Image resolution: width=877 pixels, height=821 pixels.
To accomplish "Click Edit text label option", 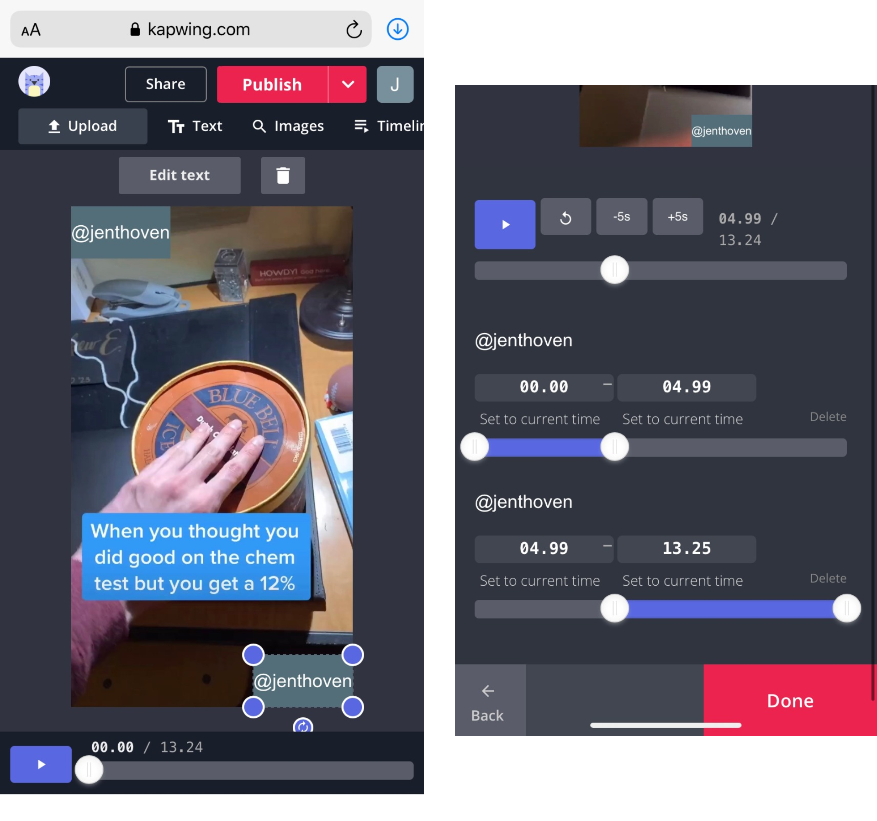I will [x=179, y=175].
